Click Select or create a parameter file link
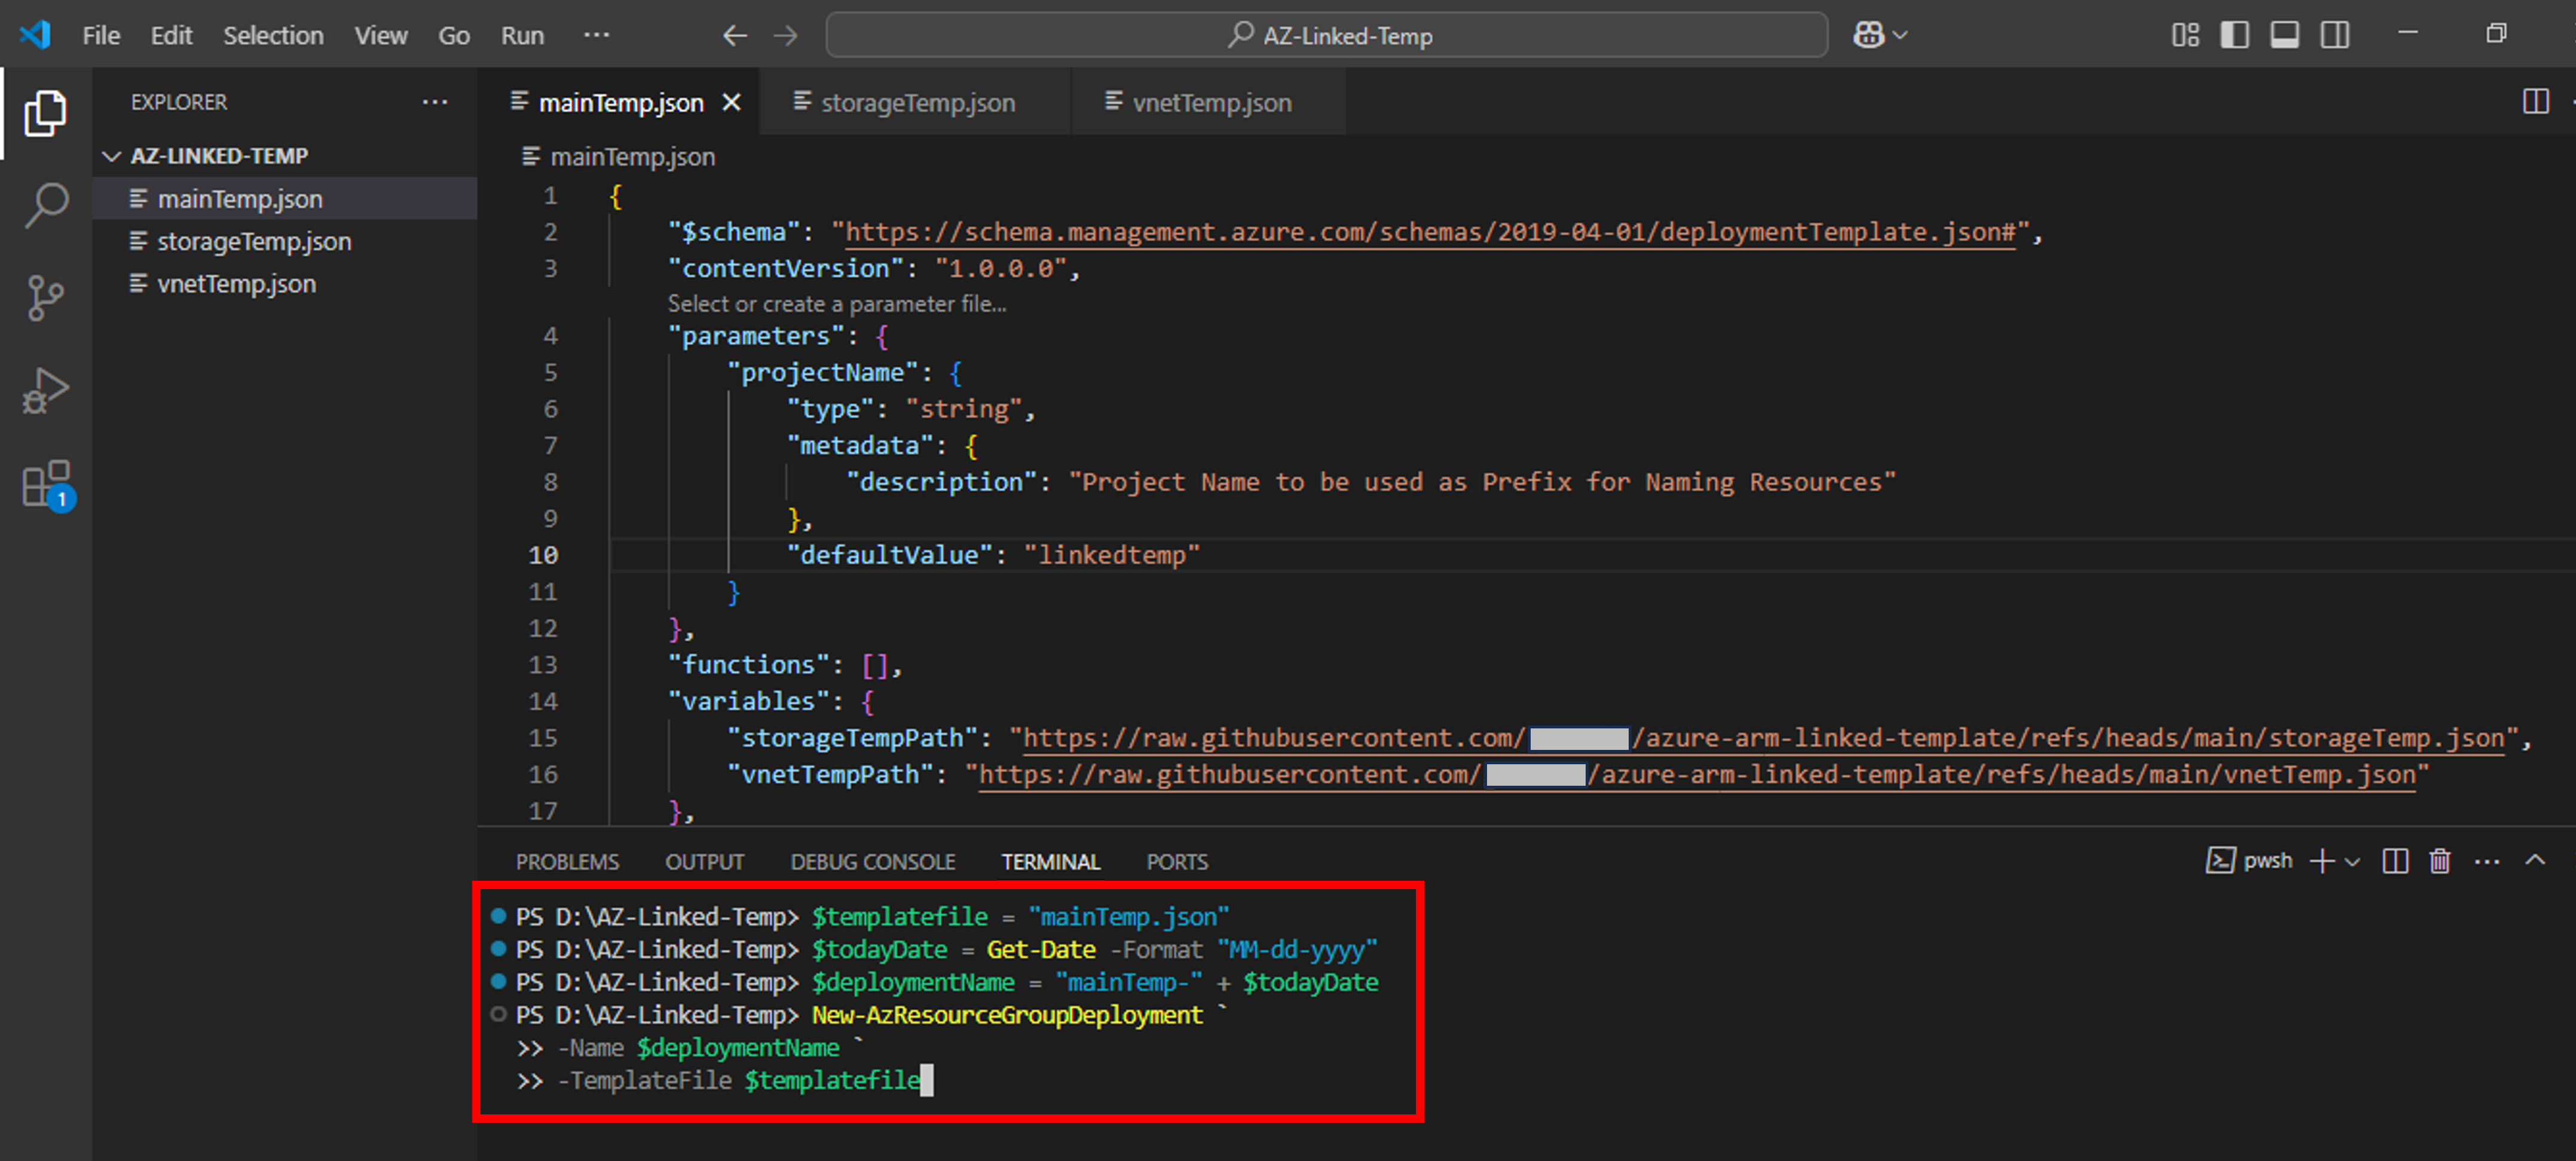 838,303
